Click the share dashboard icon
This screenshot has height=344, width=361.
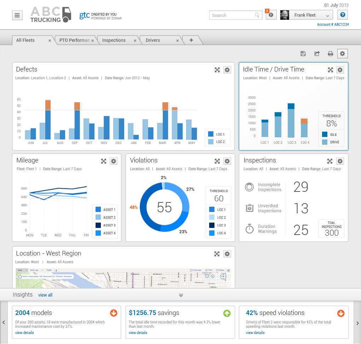point(317,53)
